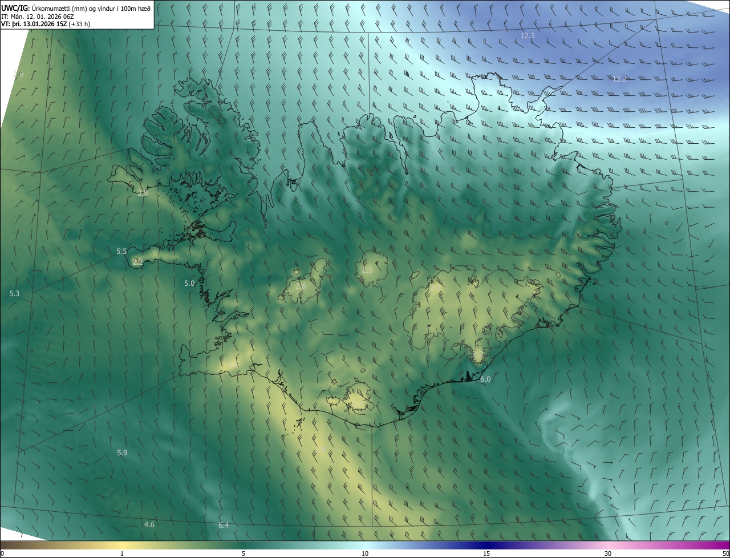Click the "1" tick on the colour scale
The height and width of the screenshot is (558, 730).
click(122, 554)
